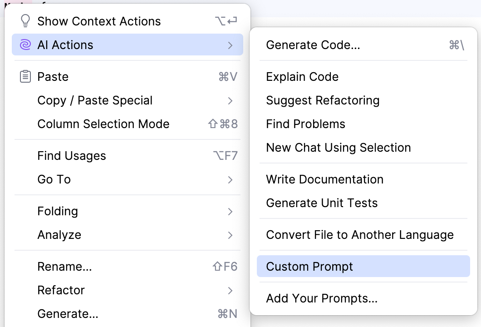Run Find Problems on the code
The image size is (481, 327).
click(305, 124)
